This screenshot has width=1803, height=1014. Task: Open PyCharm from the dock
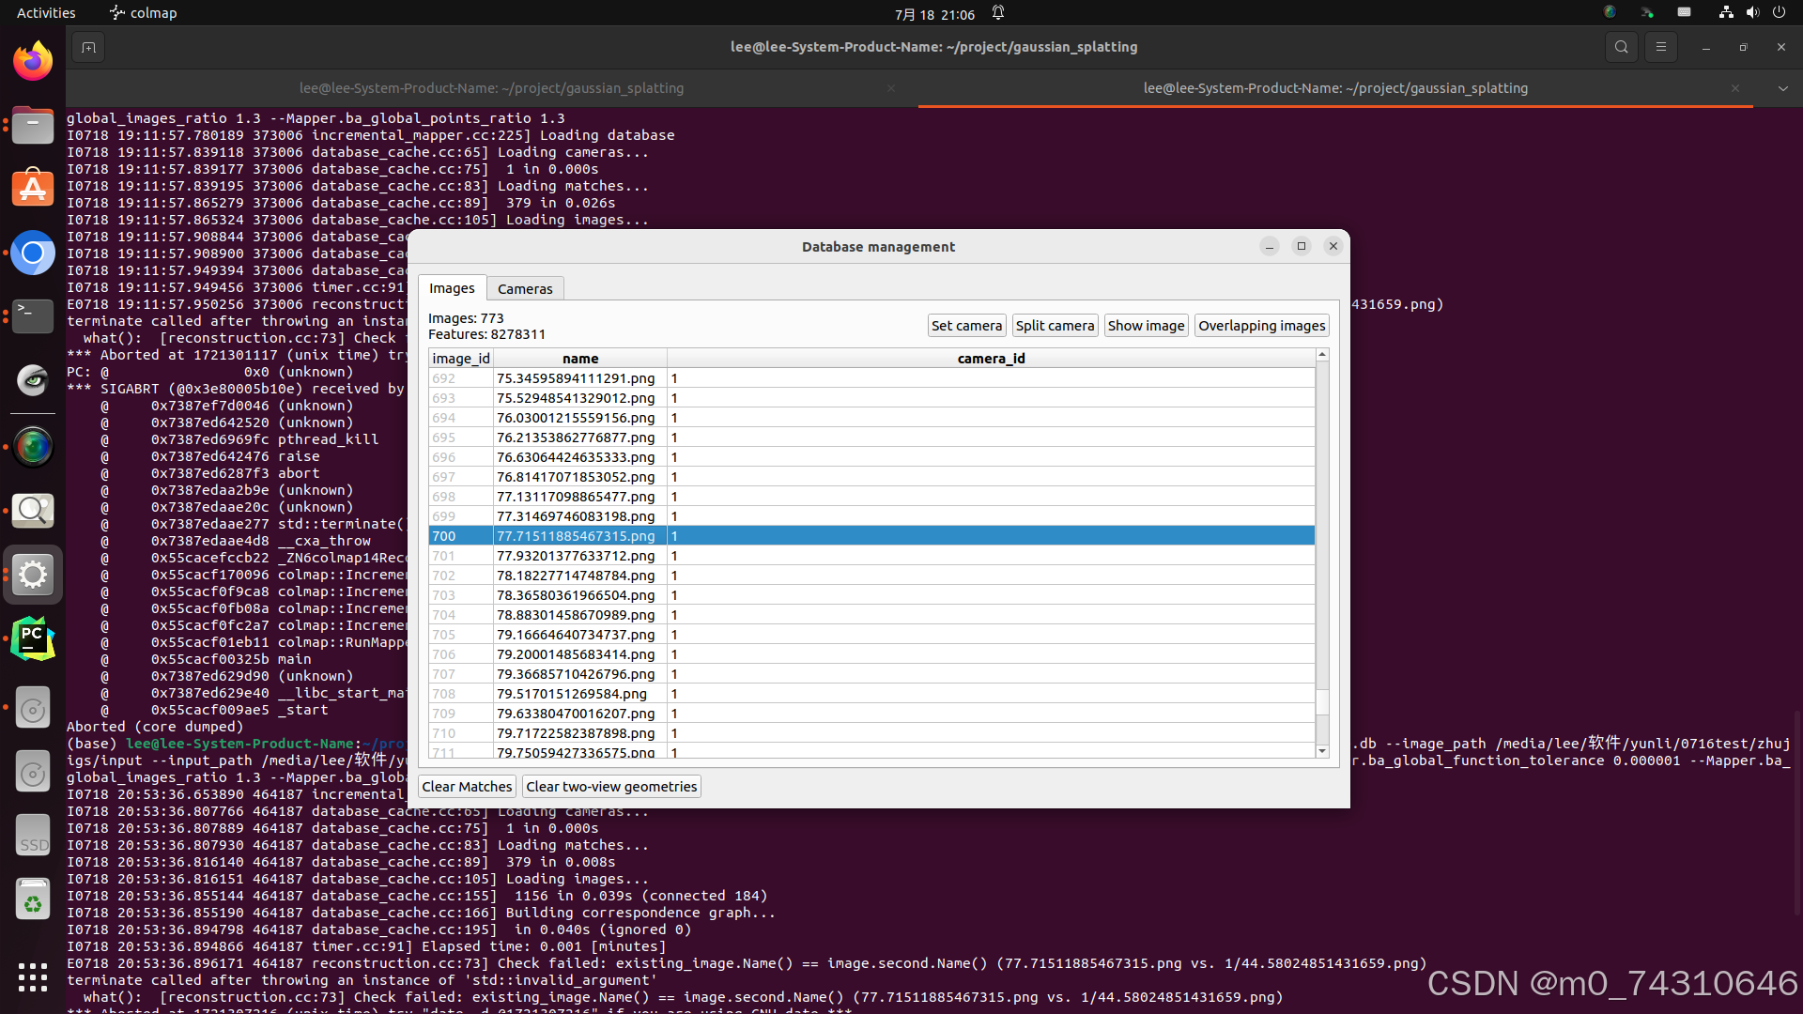(x=33, y=638)
